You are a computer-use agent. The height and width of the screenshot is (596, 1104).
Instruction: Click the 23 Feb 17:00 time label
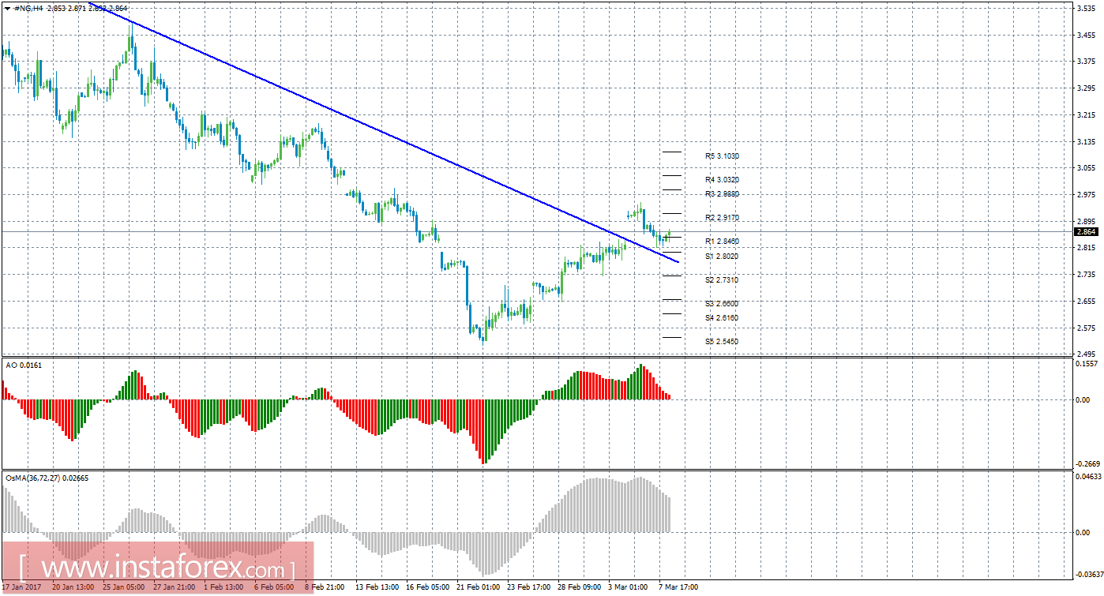(528, 587)
